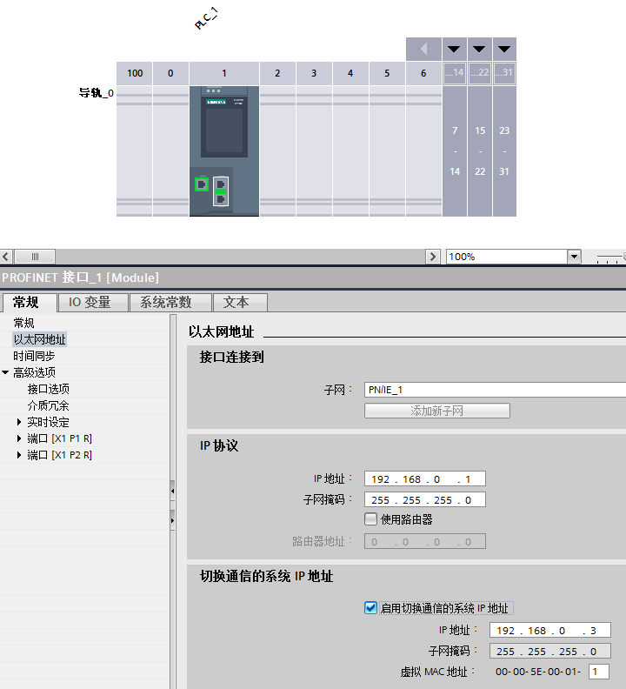Select the green PROFINET interface port on PLC
The height and width of the screenshot is (689, 626).
[x=202, y=184]
